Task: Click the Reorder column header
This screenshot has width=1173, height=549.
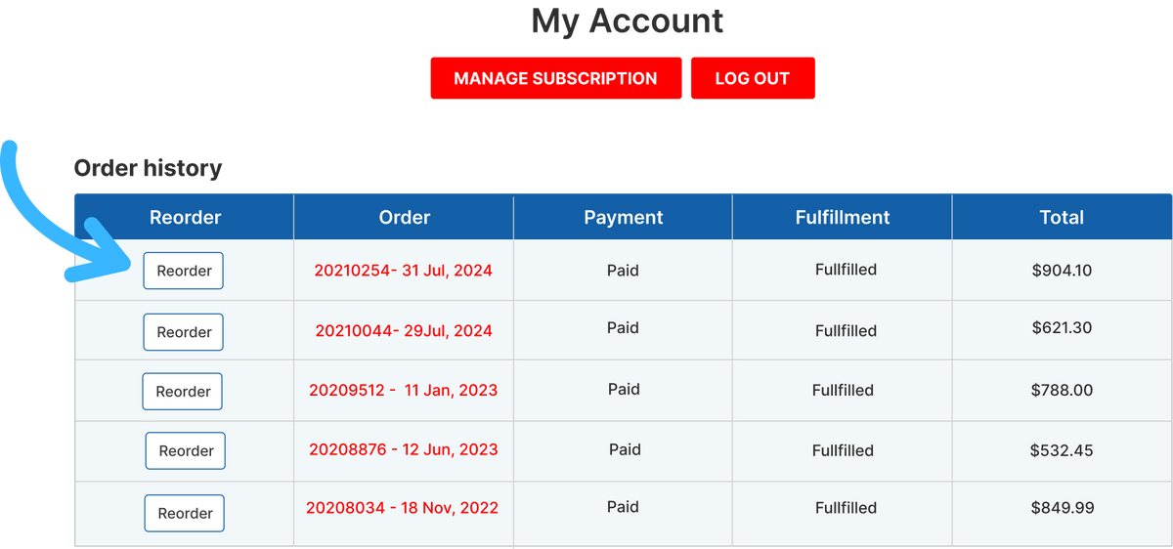Action: point(185,217)
